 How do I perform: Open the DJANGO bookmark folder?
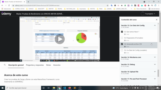pyautogui.click(x=30, y=9)
